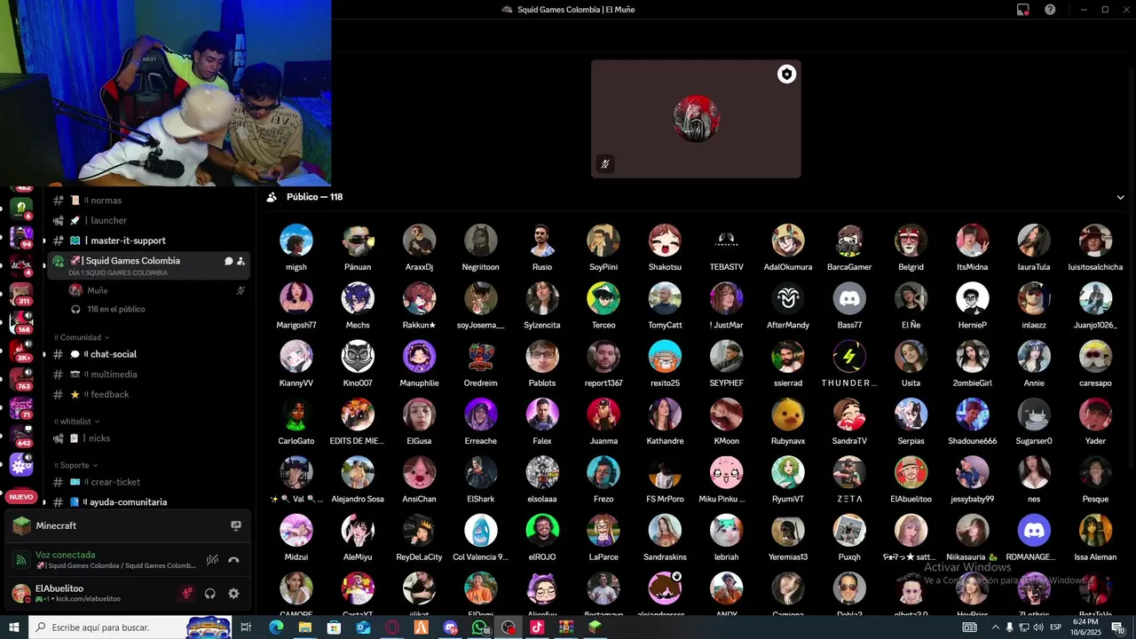This screenshot has height=639, width=1136.
Task: Toggle noise suppression in voice connected panel
Action: click(x=212, y=560)
